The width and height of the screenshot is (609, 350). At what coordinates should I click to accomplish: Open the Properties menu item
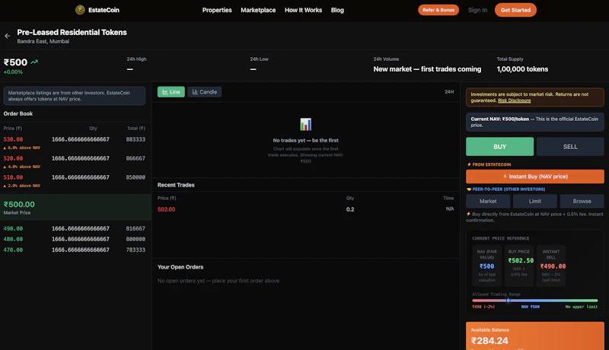coord(217,10)
